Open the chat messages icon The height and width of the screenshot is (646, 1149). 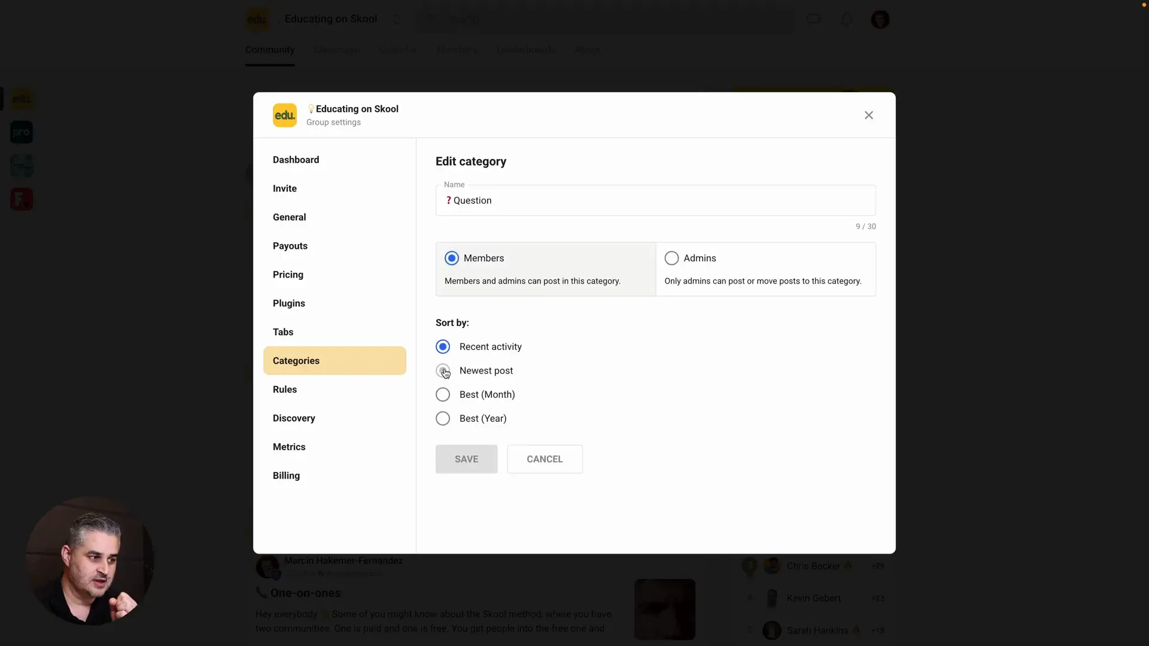click(x=813, y=19)
